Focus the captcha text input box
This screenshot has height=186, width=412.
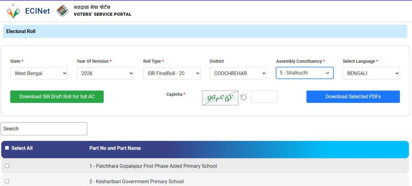264,97
